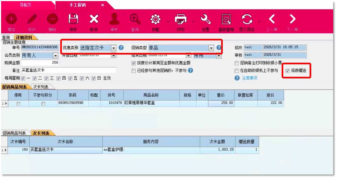
Task: Click the help icon before 注意事项
Action: click(x=237, y=78)
